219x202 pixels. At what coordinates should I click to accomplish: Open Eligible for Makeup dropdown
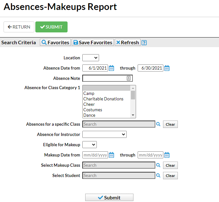pos(89,145)
